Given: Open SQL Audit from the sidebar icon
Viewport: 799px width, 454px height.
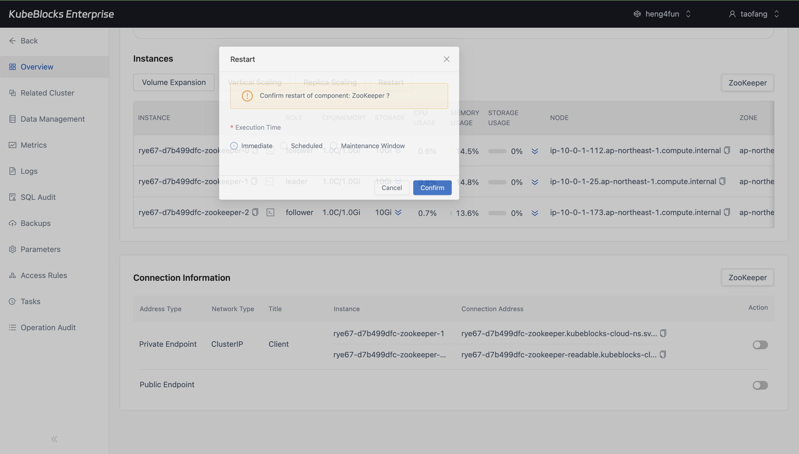Looking at the screenshot, I should (13, 197).
